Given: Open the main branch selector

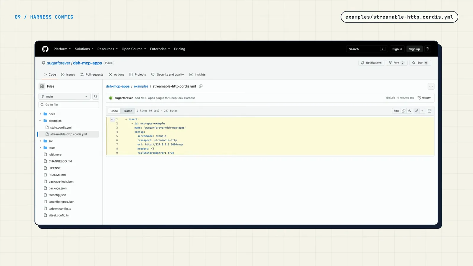Looking at the screenshot, I should coord(64,96).
